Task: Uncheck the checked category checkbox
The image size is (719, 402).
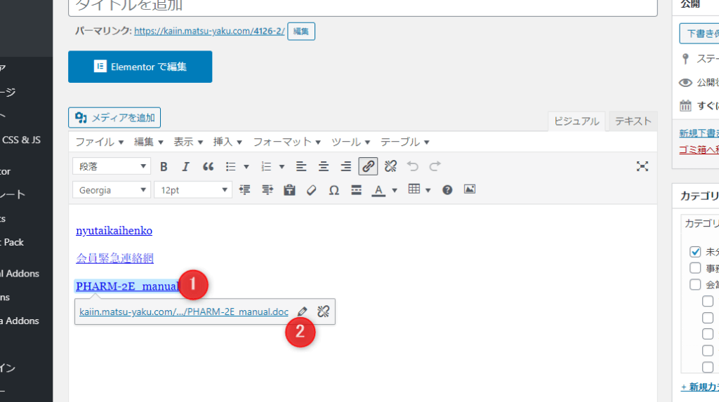Action: point(695,251)
